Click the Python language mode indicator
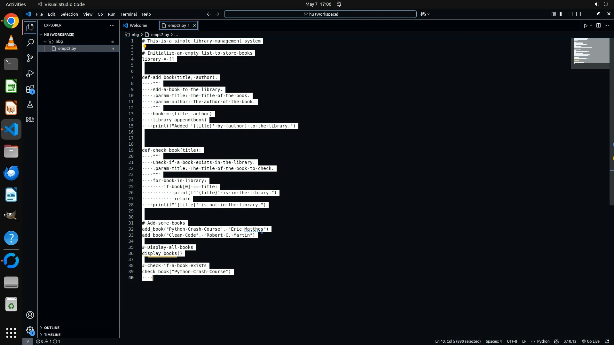Image resolution: width=614 pixels, height=345 pixels. [x=543, y=341]
